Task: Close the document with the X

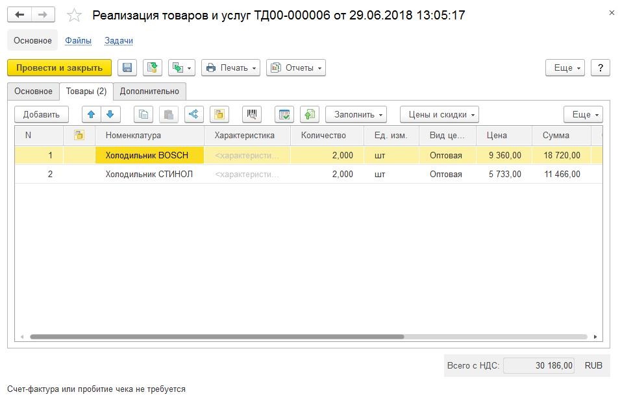Action: [x=612, y=12]
